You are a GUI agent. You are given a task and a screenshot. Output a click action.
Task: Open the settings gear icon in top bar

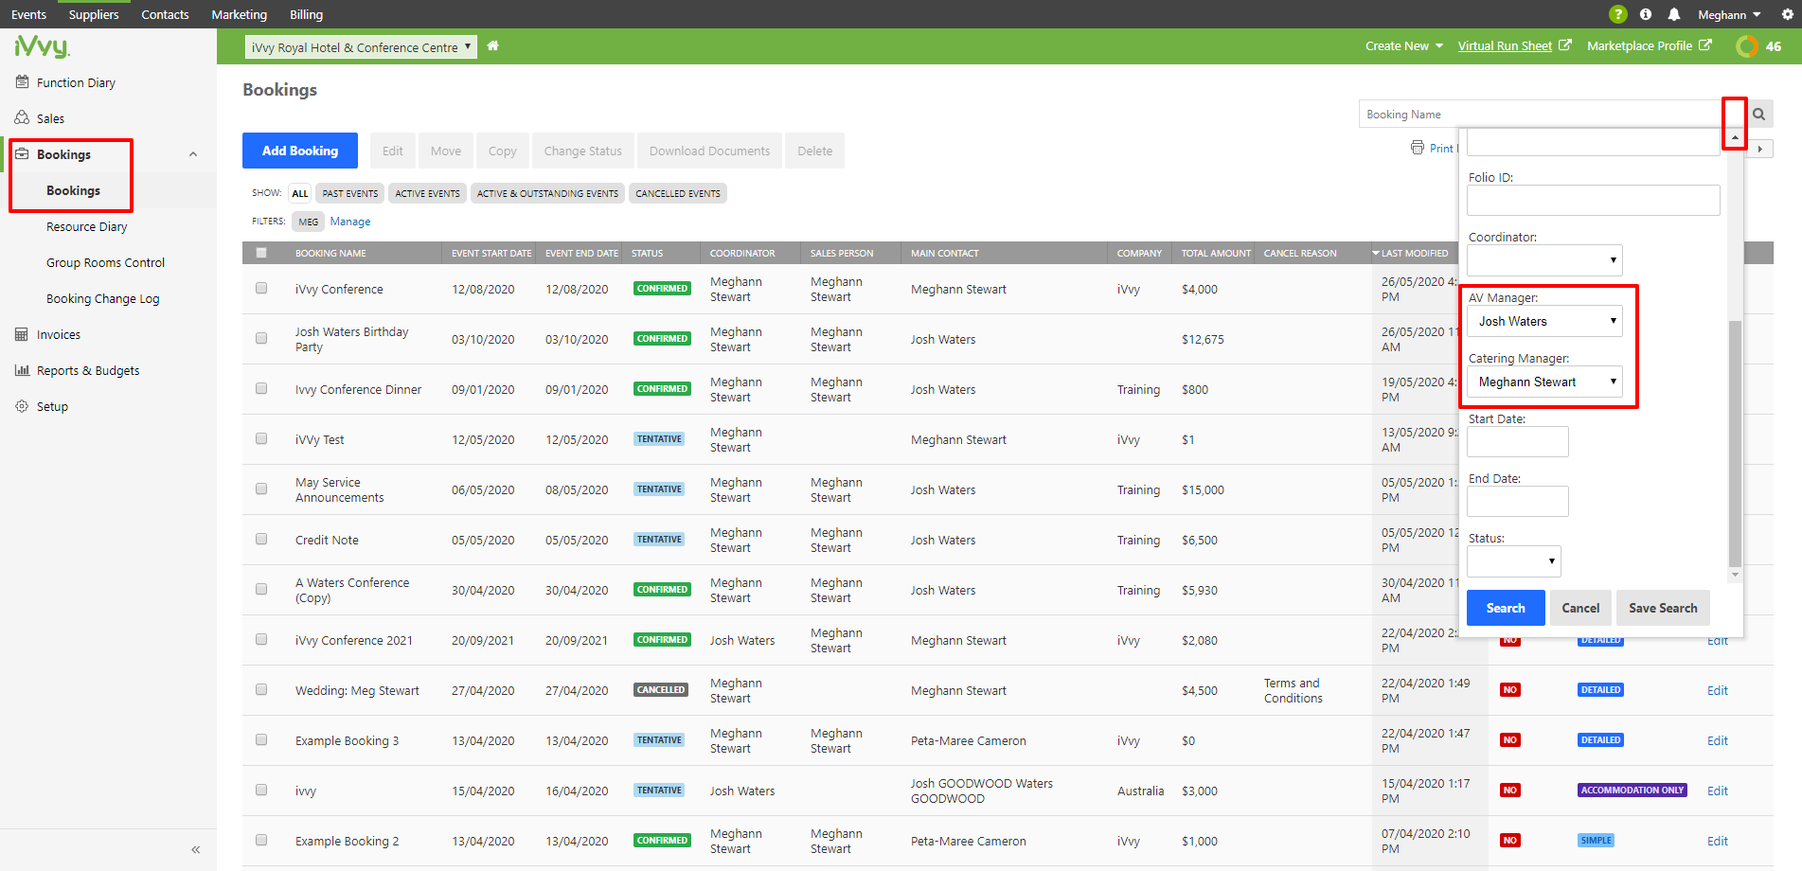pyautogui.click(x=1788, y=14)
